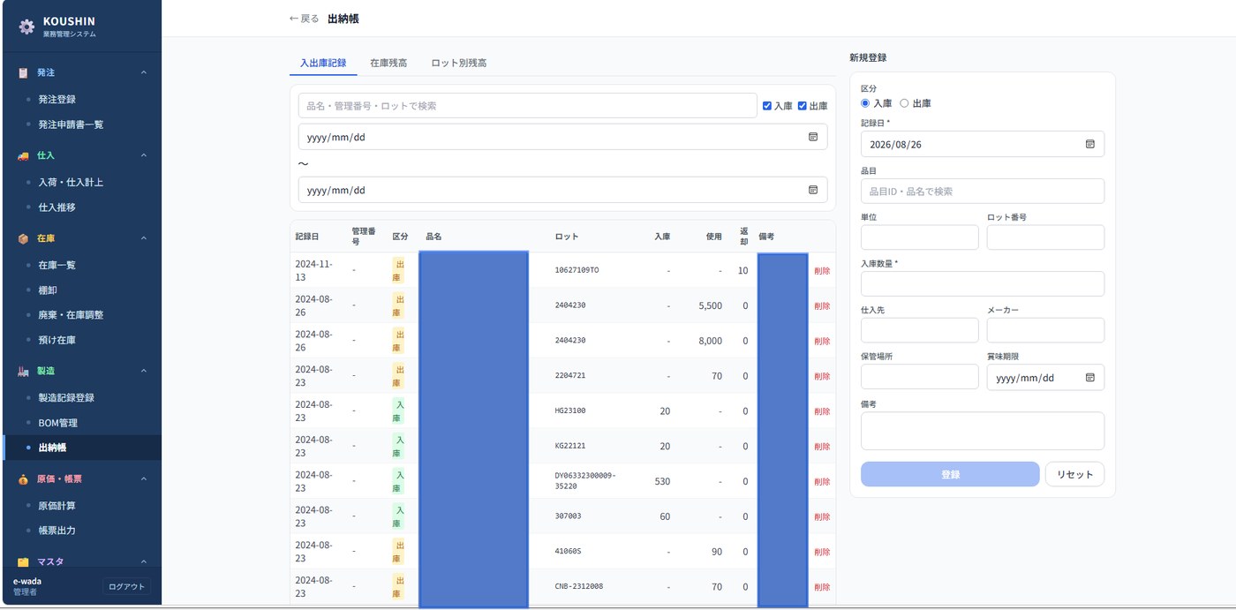Click the 入庫 value 530
This screenshot has height=610, width=1236.
(662, 481)
